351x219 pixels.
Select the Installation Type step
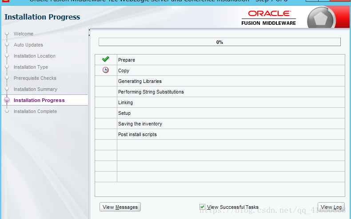click(31, 67)
